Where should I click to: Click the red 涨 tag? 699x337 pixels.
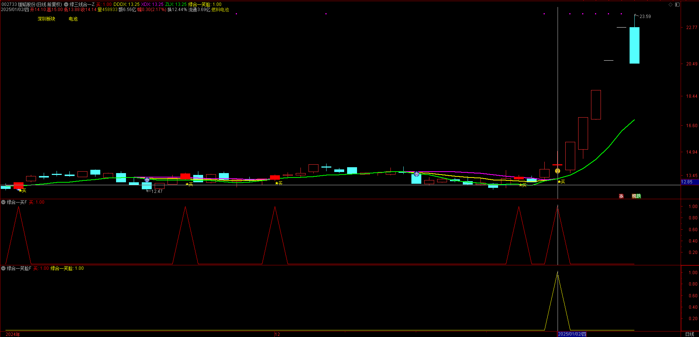[621, 196]
